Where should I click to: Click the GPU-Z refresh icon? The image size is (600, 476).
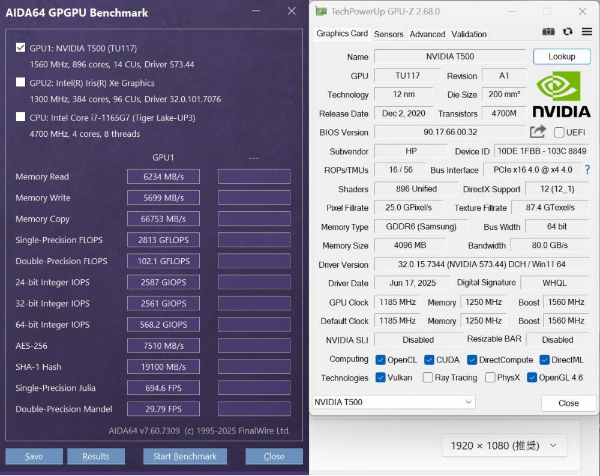pos(568,32)
